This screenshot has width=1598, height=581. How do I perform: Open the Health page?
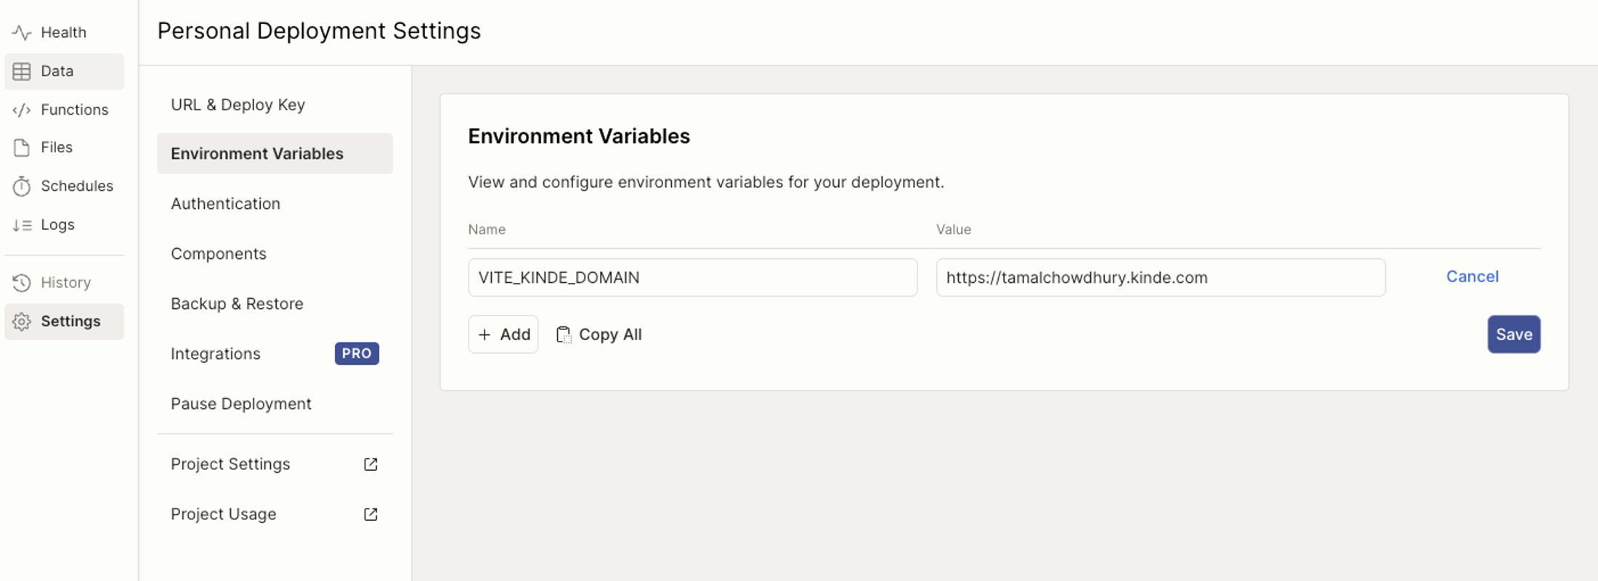[64, 33]
